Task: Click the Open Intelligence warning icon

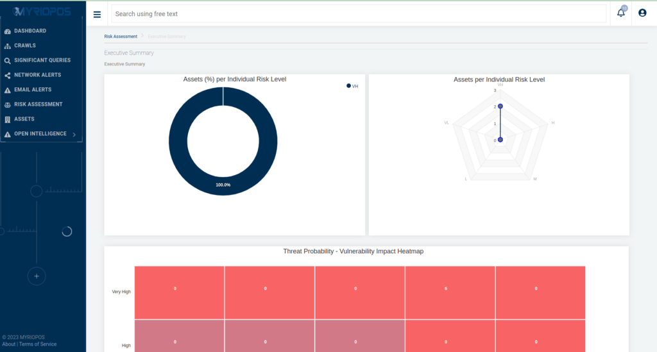Action: (x=8, y=135)
